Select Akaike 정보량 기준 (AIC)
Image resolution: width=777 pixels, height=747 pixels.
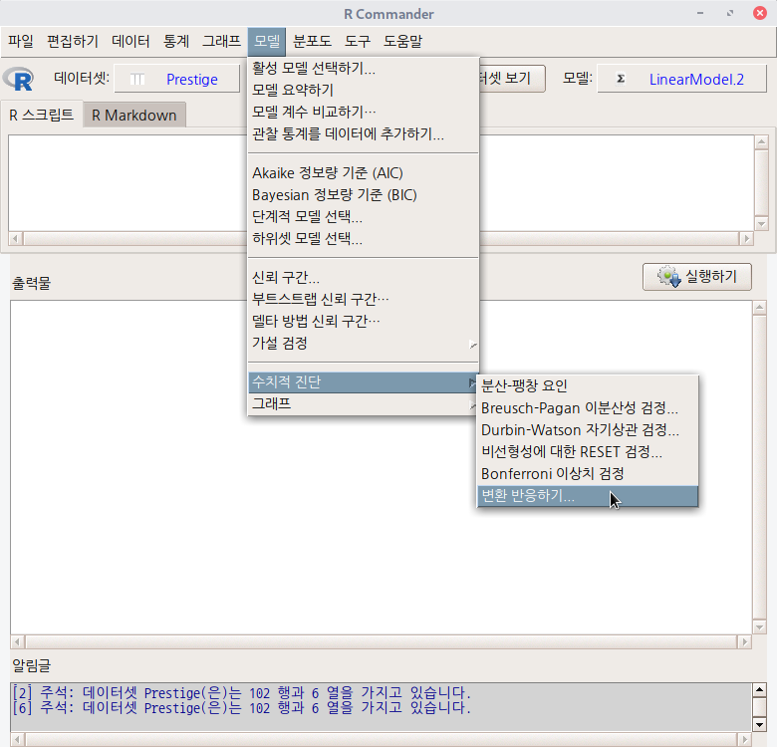point(364,173)
